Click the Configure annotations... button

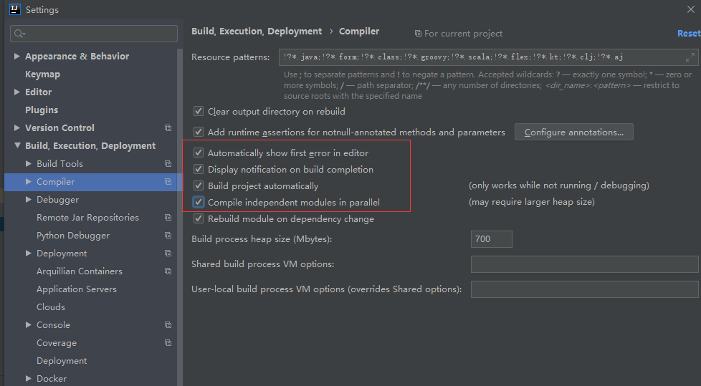(x=574, y=132)
